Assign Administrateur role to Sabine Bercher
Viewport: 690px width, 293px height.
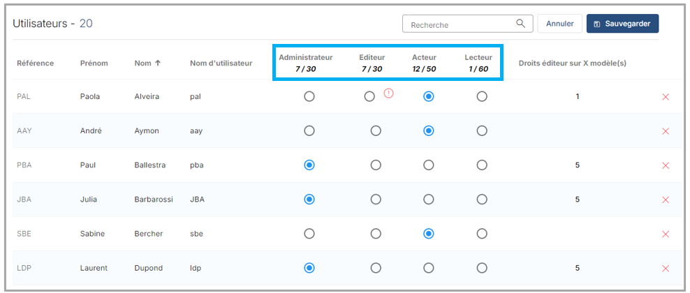[309, 234]
